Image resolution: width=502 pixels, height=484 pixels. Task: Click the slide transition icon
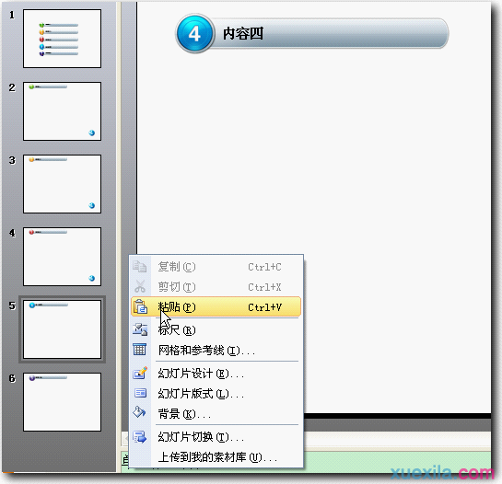[140, 437]
